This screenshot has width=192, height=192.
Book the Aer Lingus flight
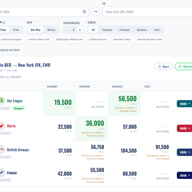(184, 104)
